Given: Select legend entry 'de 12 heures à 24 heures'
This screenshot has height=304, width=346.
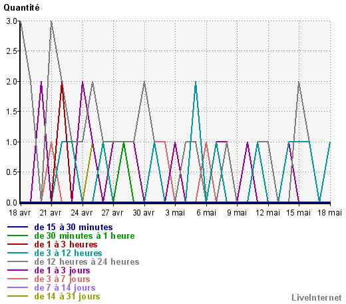Looking at the screenshot, I should 86,261.
